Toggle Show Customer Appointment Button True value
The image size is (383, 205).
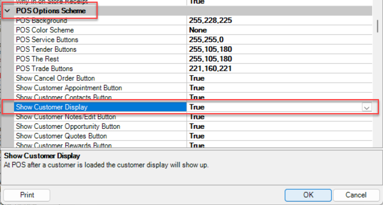(197, 88)
